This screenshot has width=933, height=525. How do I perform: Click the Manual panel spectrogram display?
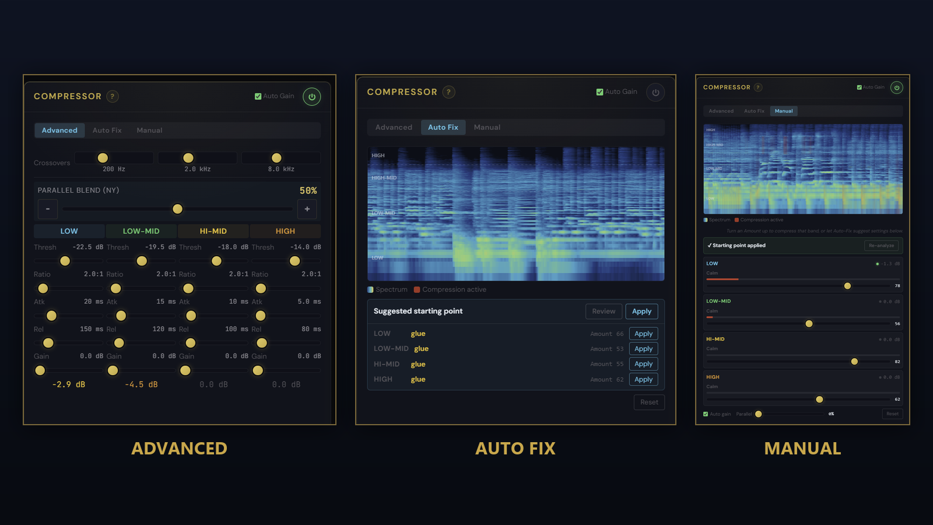tap(803, 169)
